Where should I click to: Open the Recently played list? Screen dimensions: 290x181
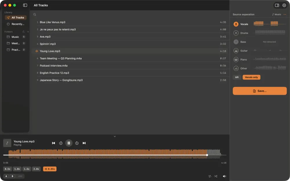[x=16, y=24]
